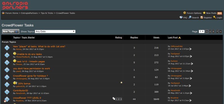Viewport: 224px width, 104px height.
Task: Open topic '20% bonus'
Action: click(24, 84)
